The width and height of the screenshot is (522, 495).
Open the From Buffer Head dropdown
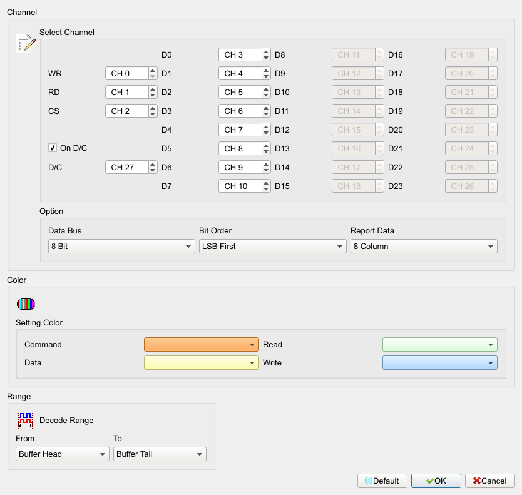tap(62, 454)
